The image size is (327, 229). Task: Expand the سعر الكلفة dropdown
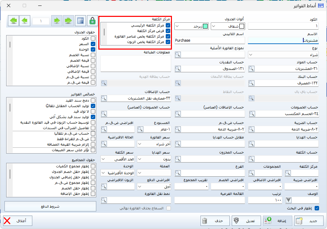(118, 159)
